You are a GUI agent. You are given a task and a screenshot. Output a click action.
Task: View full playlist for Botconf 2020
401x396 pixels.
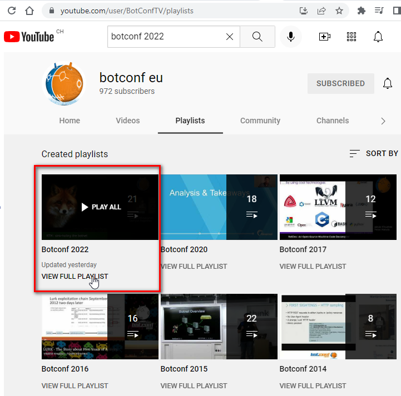tap(194, 267)
